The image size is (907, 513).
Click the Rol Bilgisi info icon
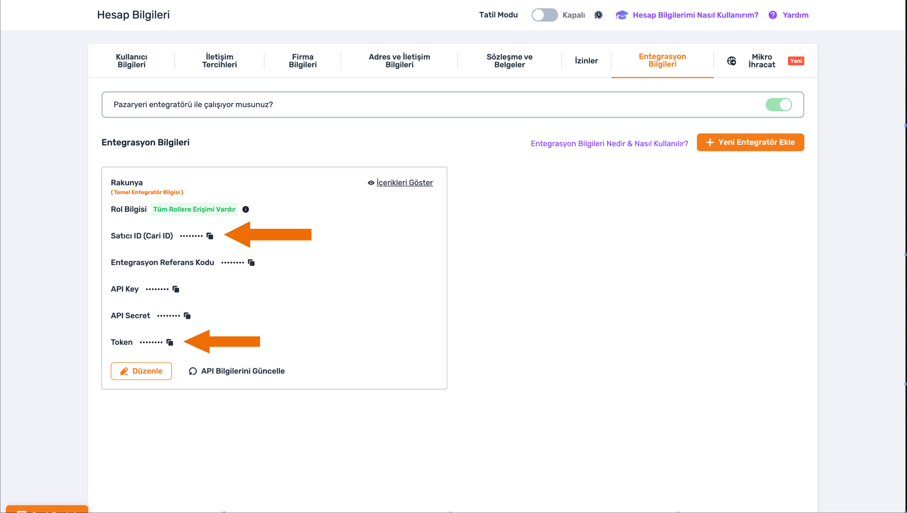point(246,209)
